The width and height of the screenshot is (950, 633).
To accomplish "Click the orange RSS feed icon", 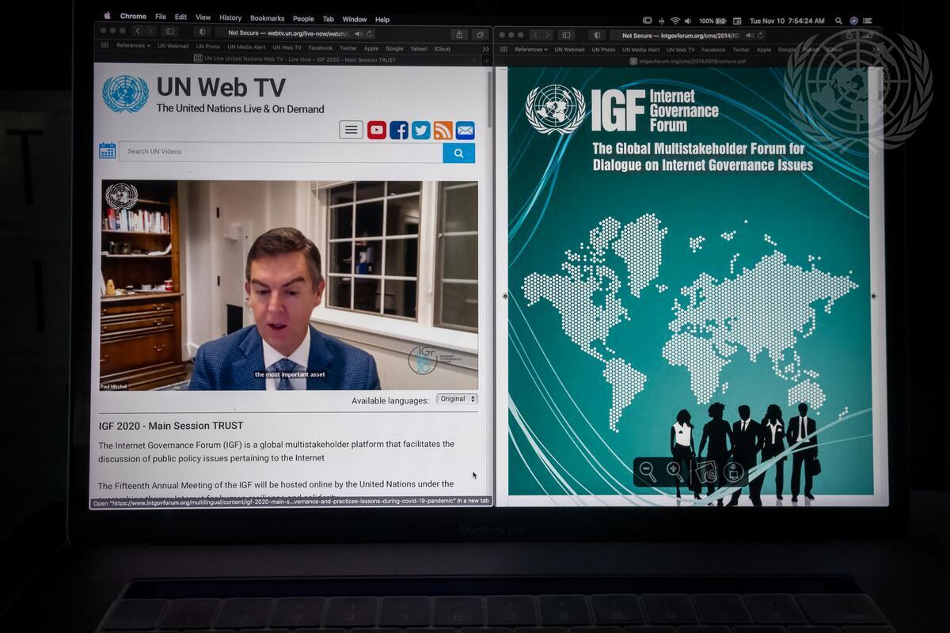I will (443, 130).
